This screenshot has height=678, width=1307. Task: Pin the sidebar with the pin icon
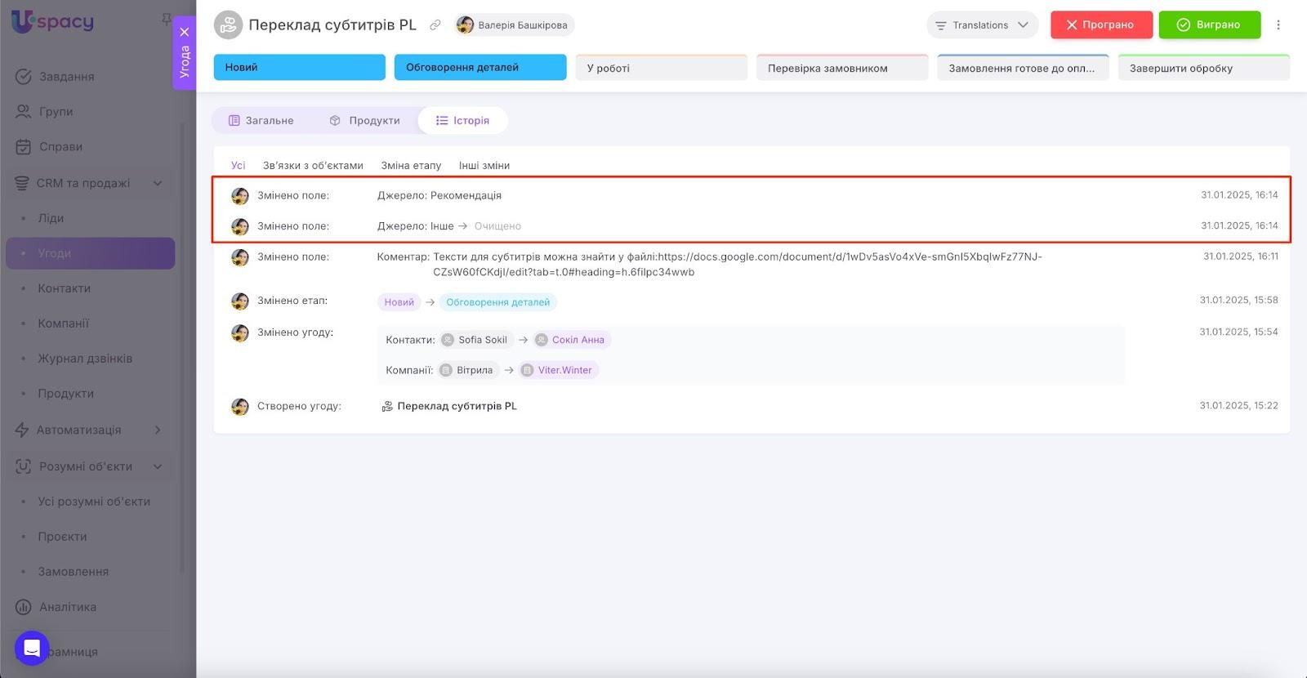click(167, 18)
